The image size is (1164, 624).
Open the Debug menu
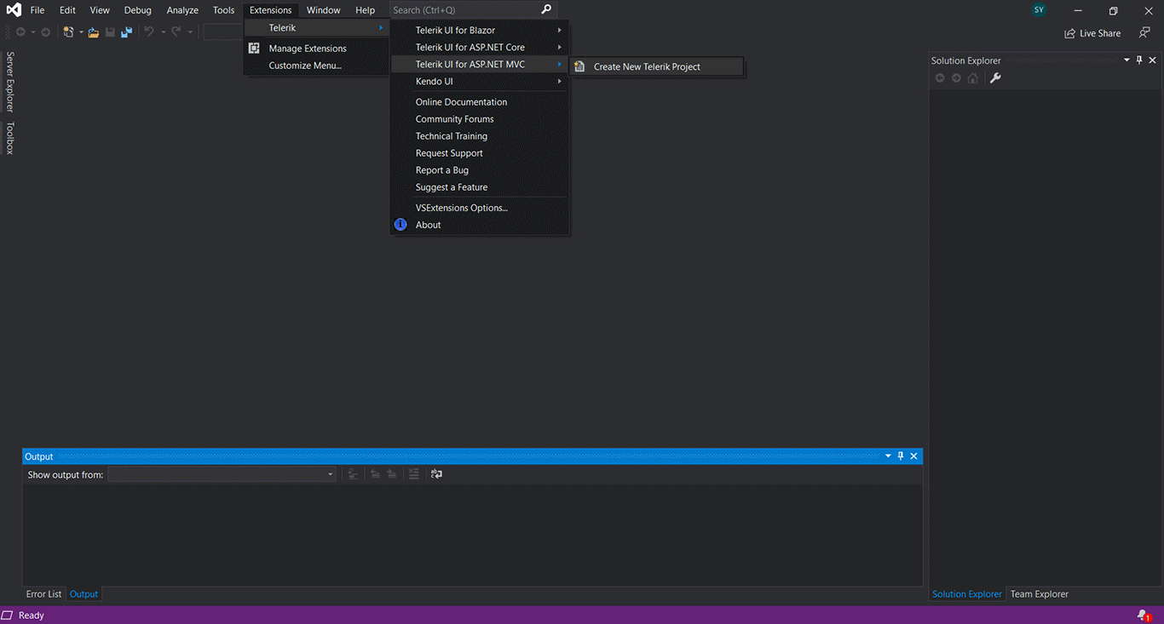(x=137, y=10)
